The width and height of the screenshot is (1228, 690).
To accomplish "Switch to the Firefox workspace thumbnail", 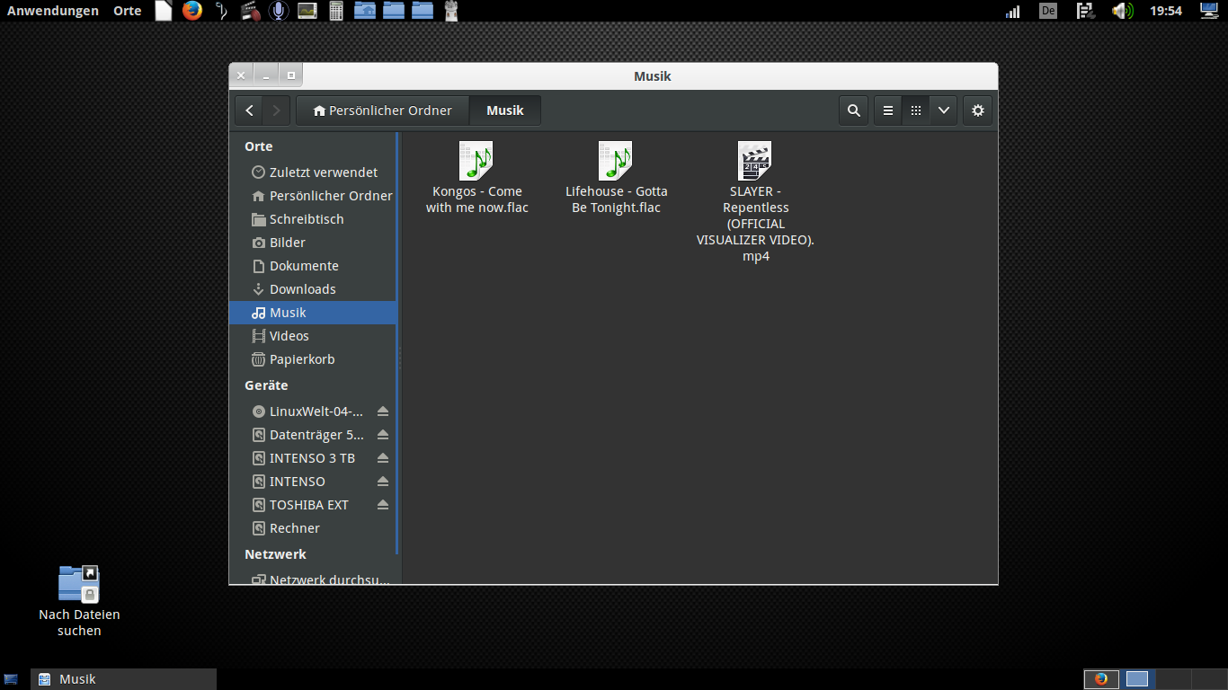I will click(x=1101, y=679).
